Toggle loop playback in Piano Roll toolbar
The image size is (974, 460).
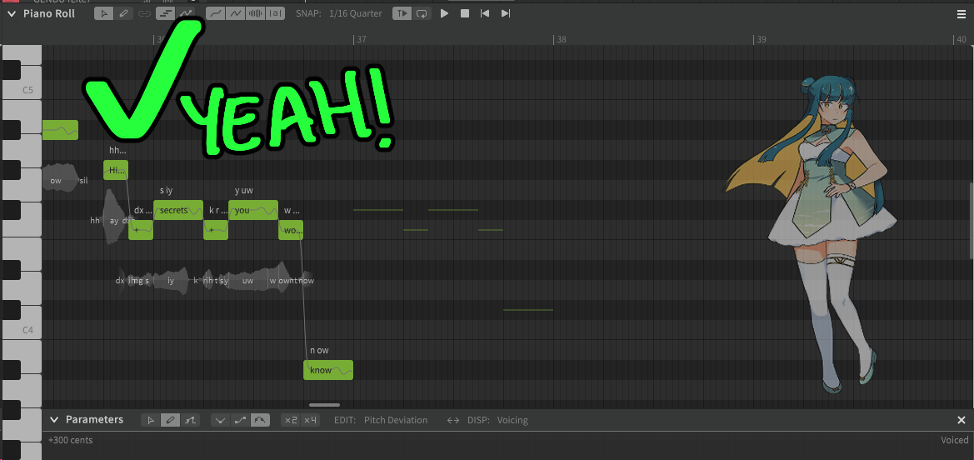click(x=422, y=13)
